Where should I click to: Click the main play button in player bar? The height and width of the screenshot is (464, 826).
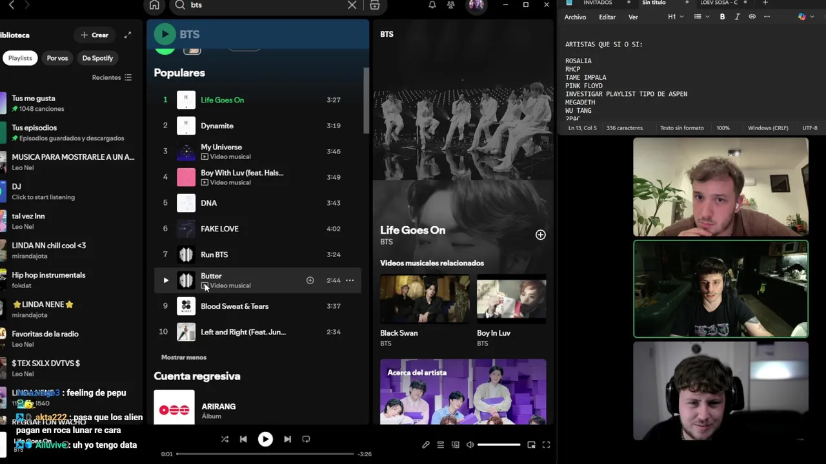265,439
